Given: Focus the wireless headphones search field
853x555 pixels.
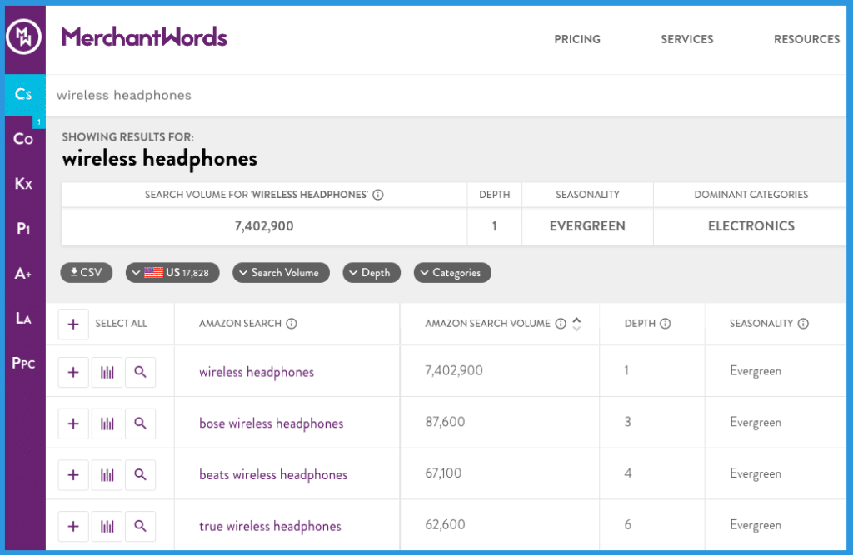Looking at the screenshot, I should [x=446, y=95].
